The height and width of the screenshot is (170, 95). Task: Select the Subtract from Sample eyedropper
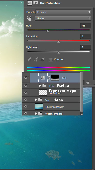[42, 59]
